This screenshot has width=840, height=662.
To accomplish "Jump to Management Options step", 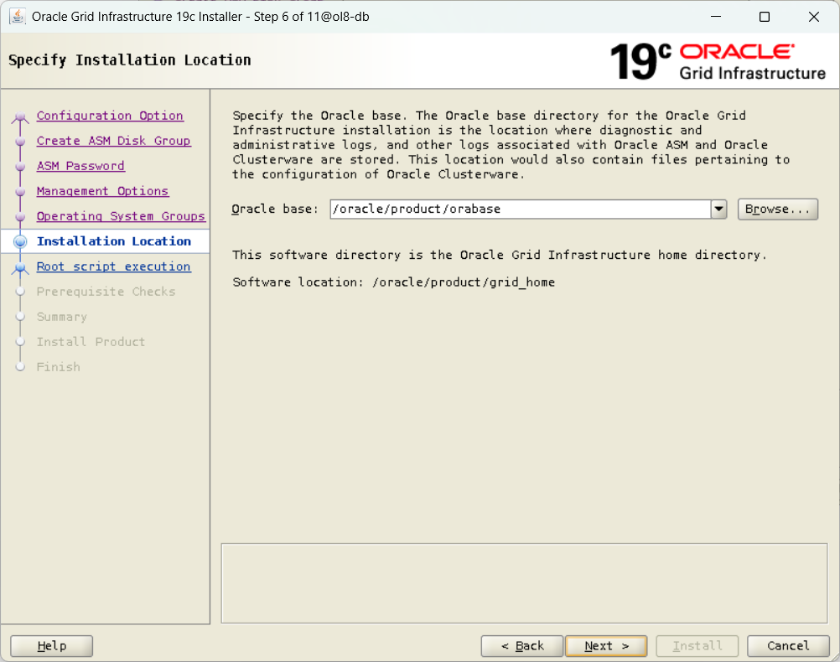I will (x=102, y=191).
